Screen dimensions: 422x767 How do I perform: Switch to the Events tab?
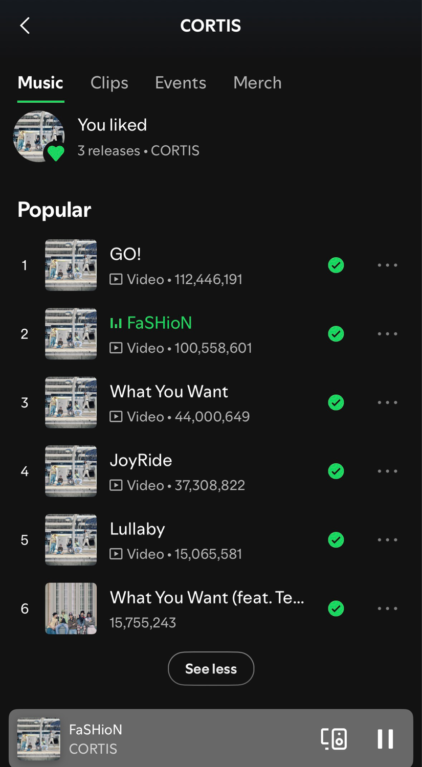[x=181, y=83]
